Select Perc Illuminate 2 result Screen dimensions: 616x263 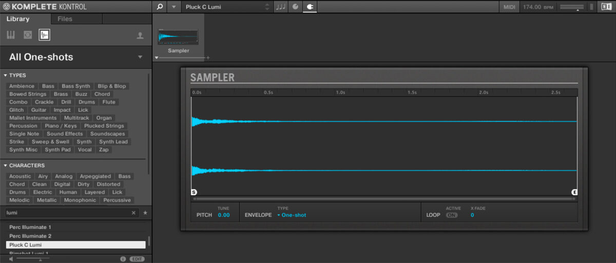(x=76, y=236)
